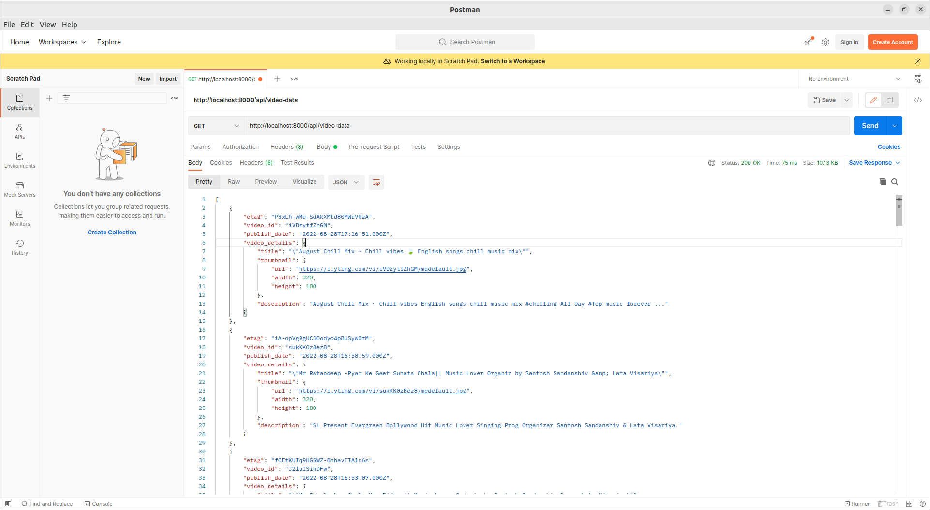Click the Import button
Image resolution: width=930 pixels, height=510 pixels.
[x=168, y=79]
